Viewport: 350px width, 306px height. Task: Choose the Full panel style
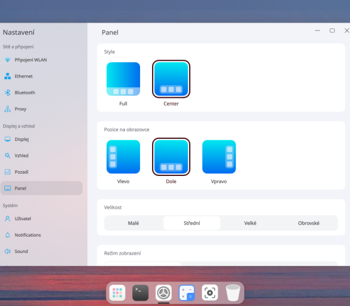point(123,79)
